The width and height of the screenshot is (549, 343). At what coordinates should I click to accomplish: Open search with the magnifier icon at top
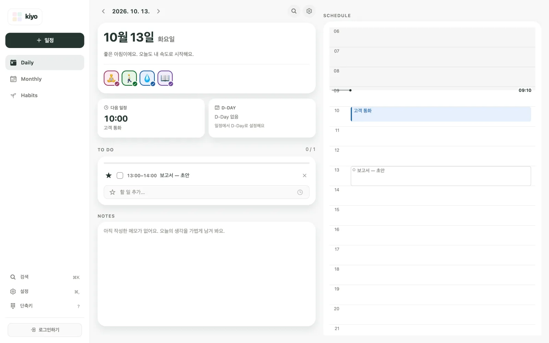294,11
